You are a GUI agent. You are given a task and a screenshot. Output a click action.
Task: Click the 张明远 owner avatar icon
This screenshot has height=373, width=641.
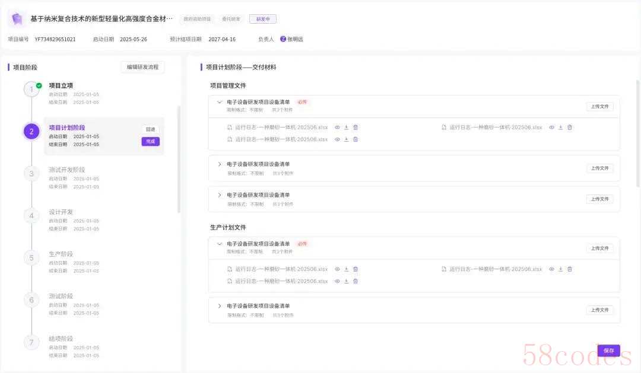(283, 39)
